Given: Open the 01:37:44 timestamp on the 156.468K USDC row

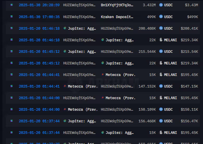Looking at the screenshot, I should (x=39, y=121).
